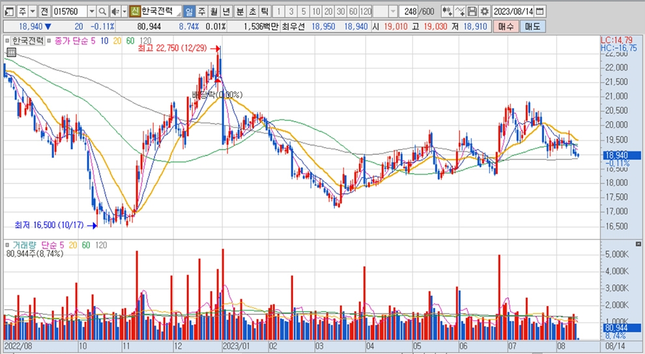645x354 pixels.
Task: Select interval 120 button
Action: 365,11
